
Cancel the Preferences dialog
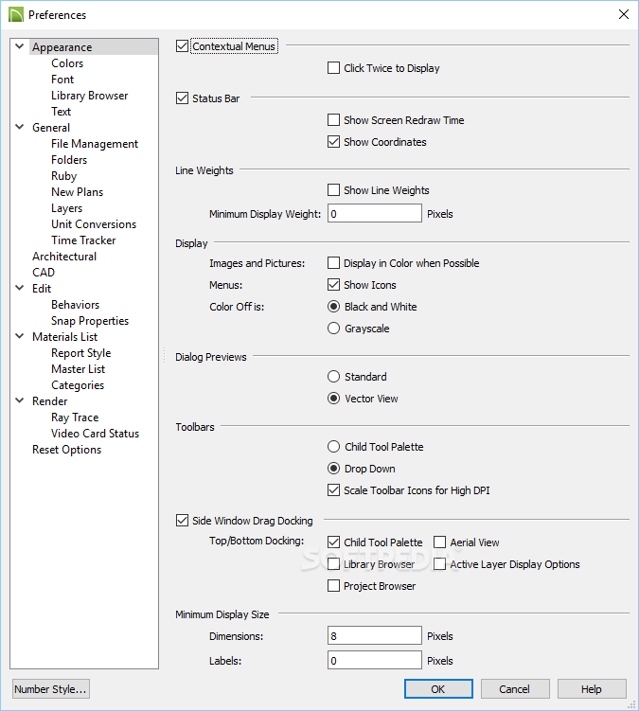[515, 689]
